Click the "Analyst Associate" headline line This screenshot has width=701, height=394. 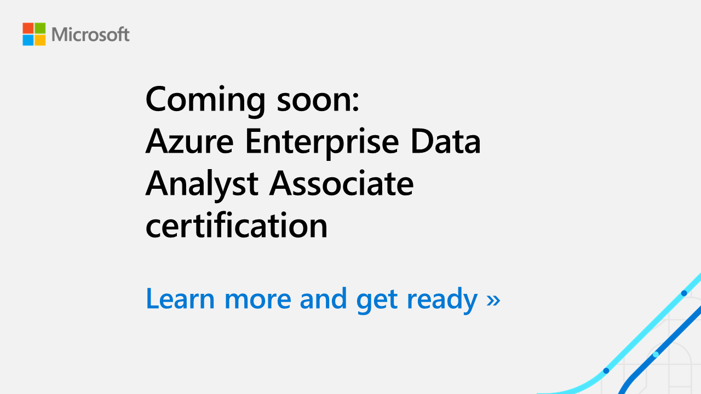(279, 184)
